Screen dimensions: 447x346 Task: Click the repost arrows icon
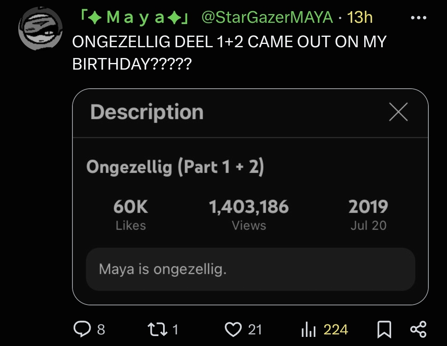coord(156,329)
